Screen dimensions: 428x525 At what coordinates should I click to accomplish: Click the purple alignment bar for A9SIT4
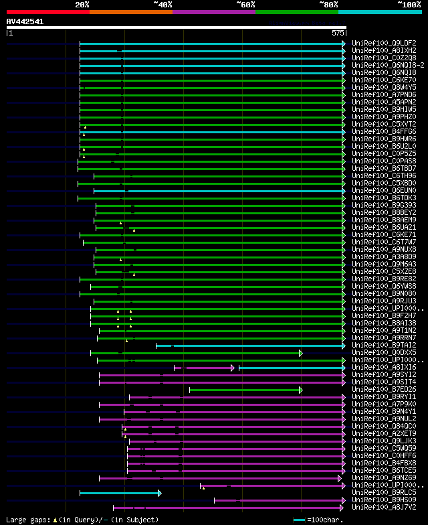tap(222, 383)
